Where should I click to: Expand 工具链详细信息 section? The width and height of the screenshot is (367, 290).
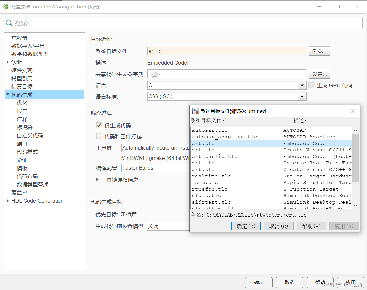97,179
